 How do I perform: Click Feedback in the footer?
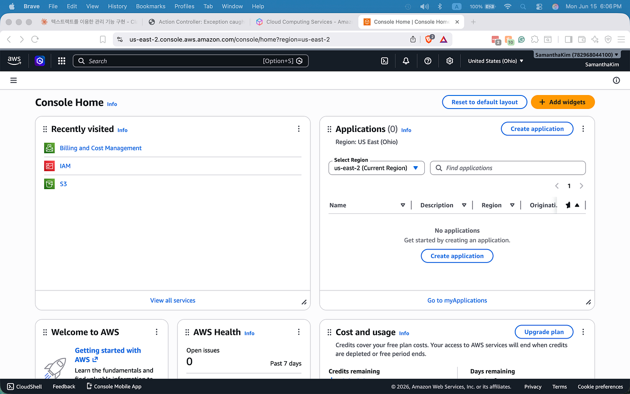pos(64,386)
